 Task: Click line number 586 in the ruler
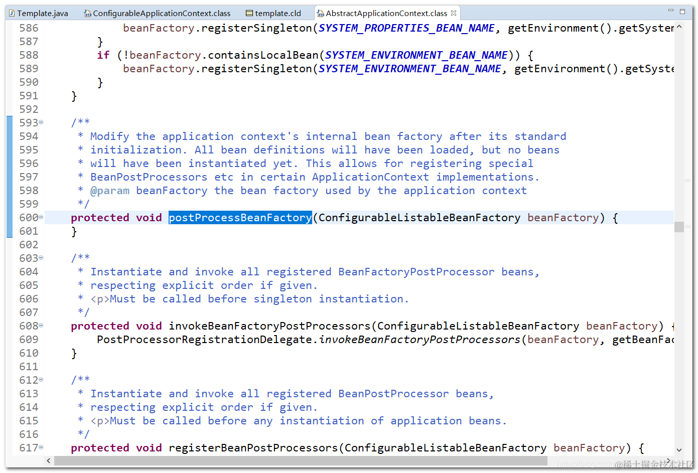click(x=29, y=28)
